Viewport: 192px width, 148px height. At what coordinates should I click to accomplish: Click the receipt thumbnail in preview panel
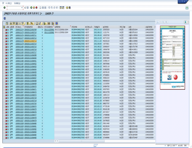tap(172, 57)
